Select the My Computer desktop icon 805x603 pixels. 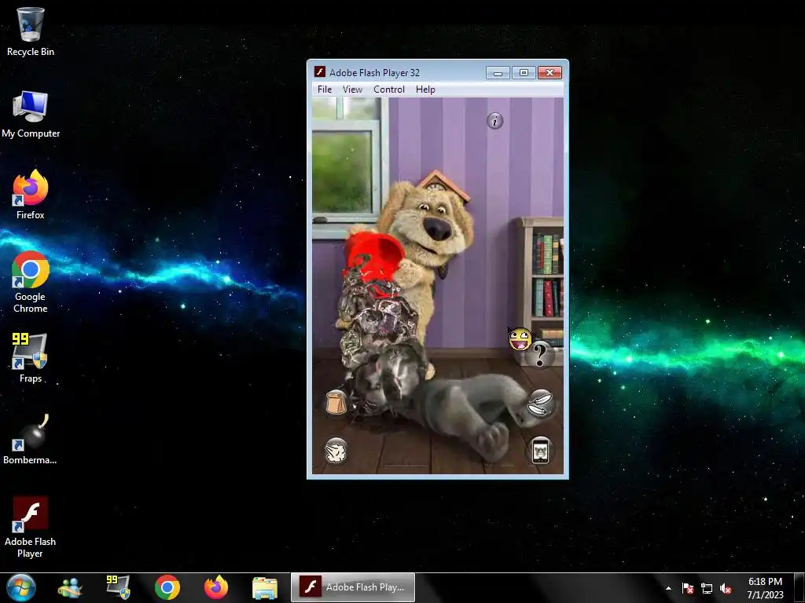[31, 115]
